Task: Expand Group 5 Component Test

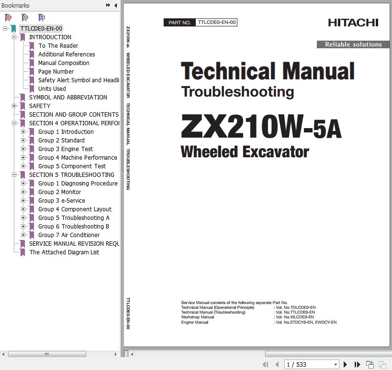Action: pyautogui.click(x=23, y=166)
